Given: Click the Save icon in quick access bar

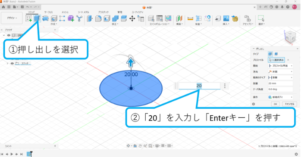Looking at the screenshot, I should tap(22, 7).
